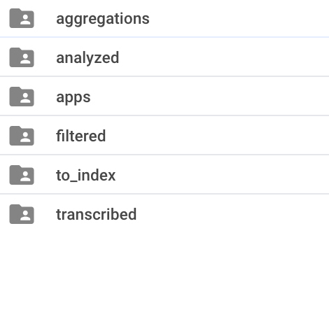Click the divider line under the aggregations row
This screenshot has height=317, width=329.
click(164, 37)
